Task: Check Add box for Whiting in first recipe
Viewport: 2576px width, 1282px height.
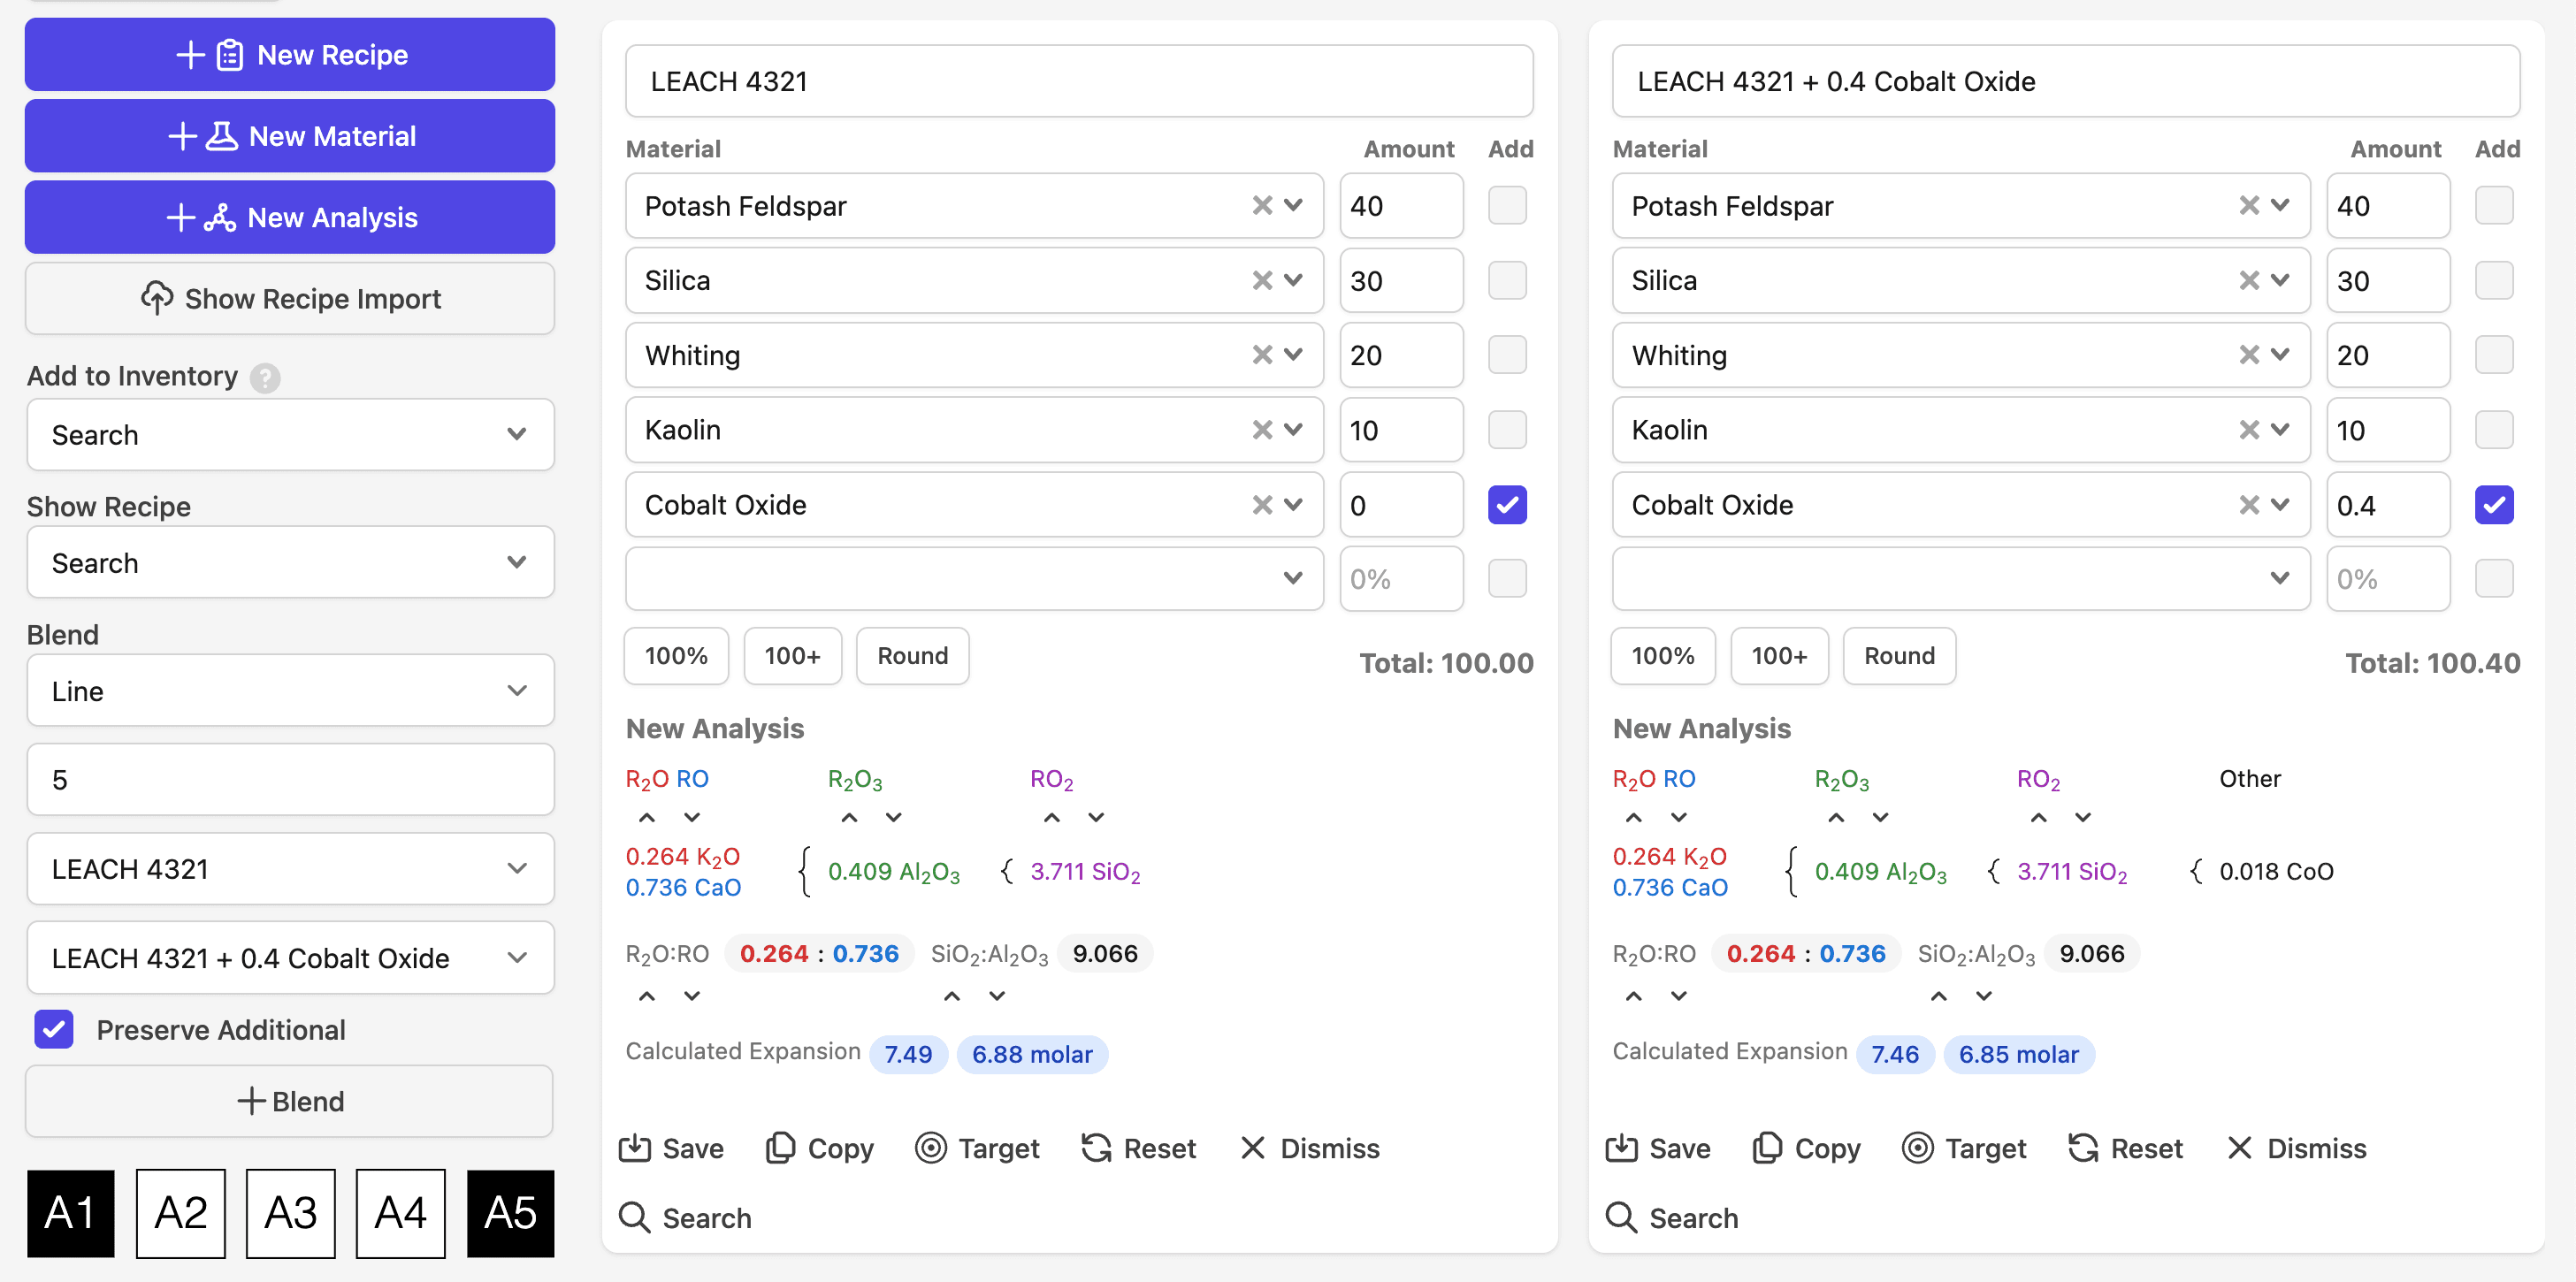Action: click(1506, 355)
